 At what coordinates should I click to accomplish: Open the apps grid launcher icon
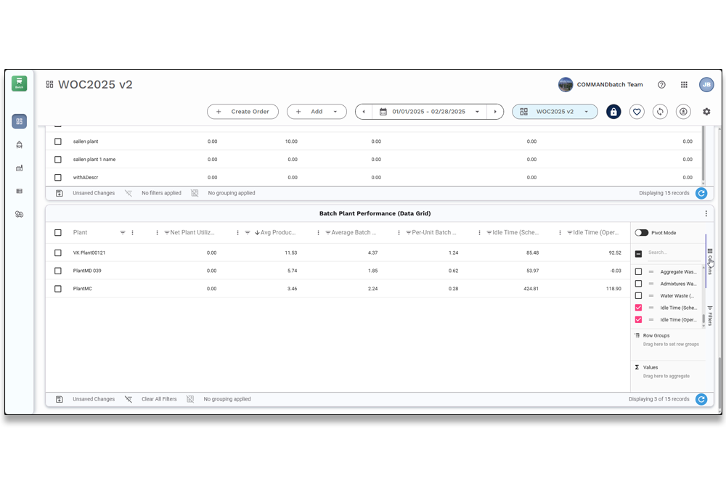(x=684, y=85)
